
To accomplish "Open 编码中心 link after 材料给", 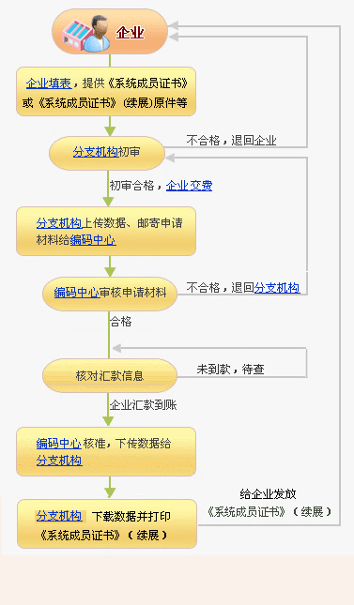I will [x=93, y=240].
